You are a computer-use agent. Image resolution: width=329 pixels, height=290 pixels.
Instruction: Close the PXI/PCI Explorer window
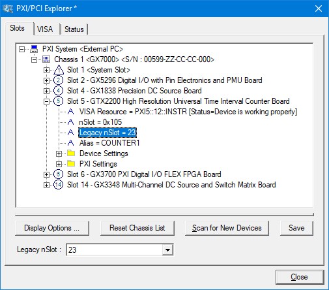click(319, 8)
